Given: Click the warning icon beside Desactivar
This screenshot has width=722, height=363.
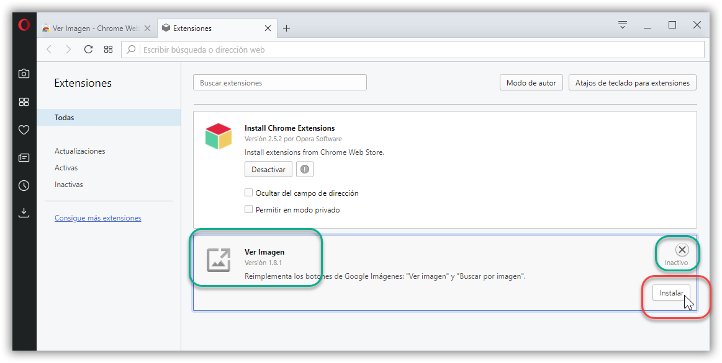Looking at the screenshot, I should [305, 169].
